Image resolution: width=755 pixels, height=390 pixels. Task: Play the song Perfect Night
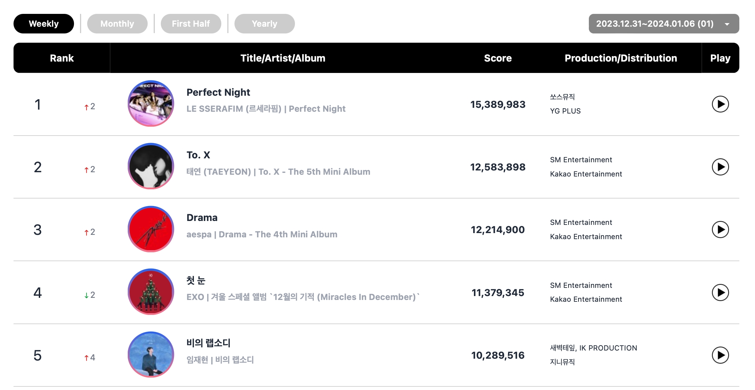(720, 104)
